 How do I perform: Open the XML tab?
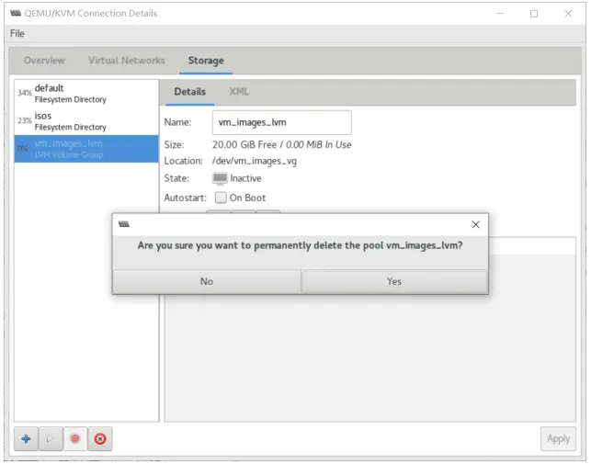click(239, 92)
